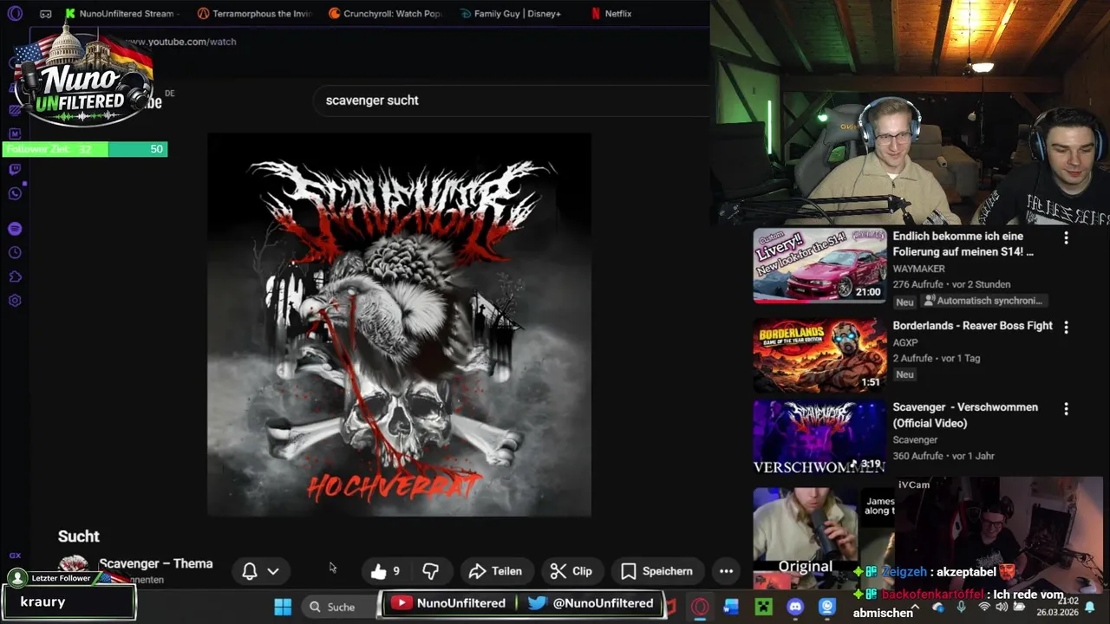Open Wi-Fi network tray icon
Screen dimensions: 1110x624
pyautogui.click(x=983, y=607)
